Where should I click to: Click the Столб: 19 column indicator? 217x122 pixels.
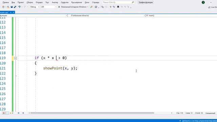(x=199, y=113)
